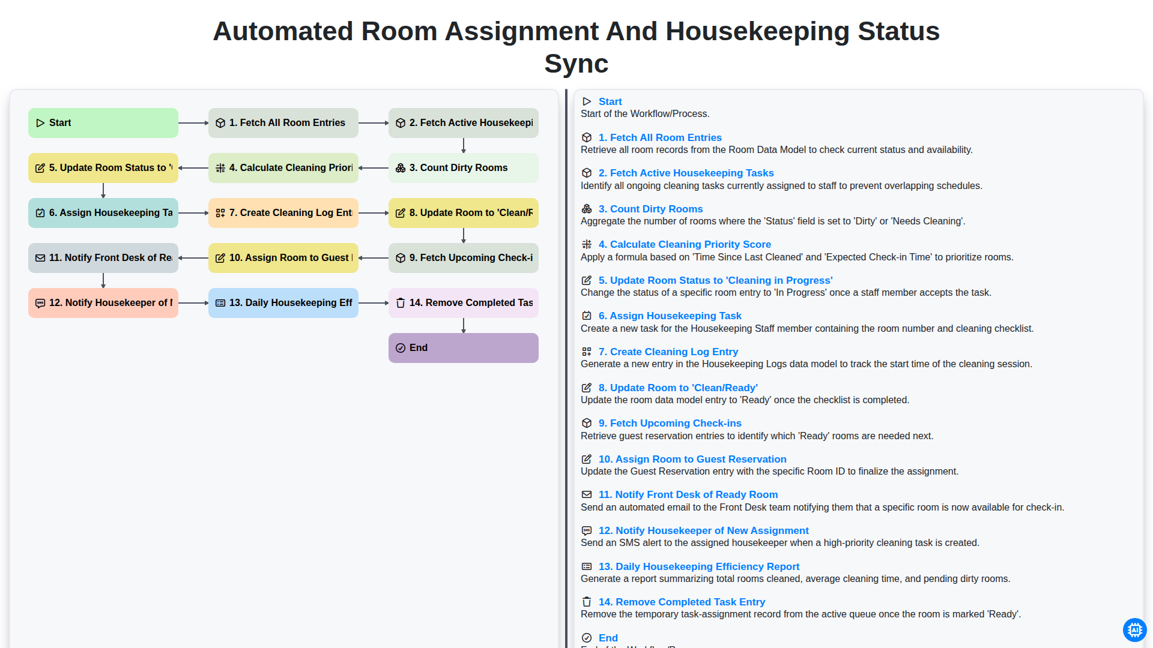This screenshot has width=1153, height=648.
Task: Open '4. Calculate Cleaning Priority Score' link
Action: pos(685,244)
